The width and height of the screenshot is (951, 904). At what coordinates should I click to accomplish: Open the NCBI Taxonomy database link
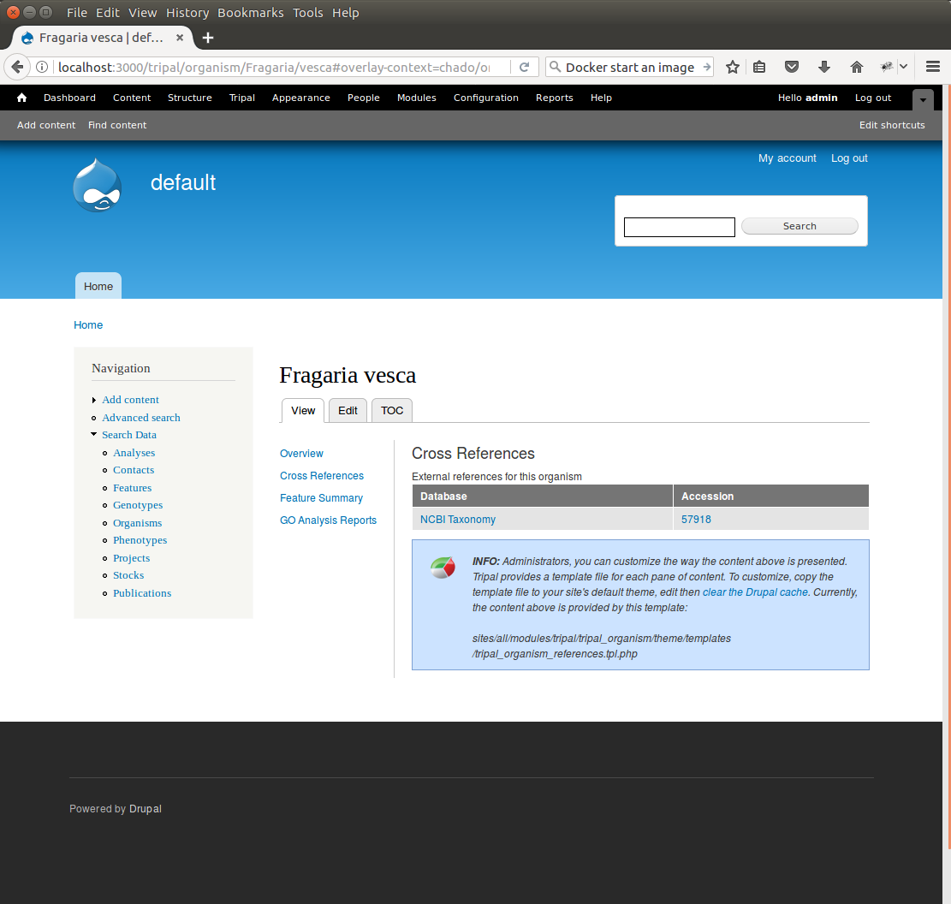click(x=458, y=520)
